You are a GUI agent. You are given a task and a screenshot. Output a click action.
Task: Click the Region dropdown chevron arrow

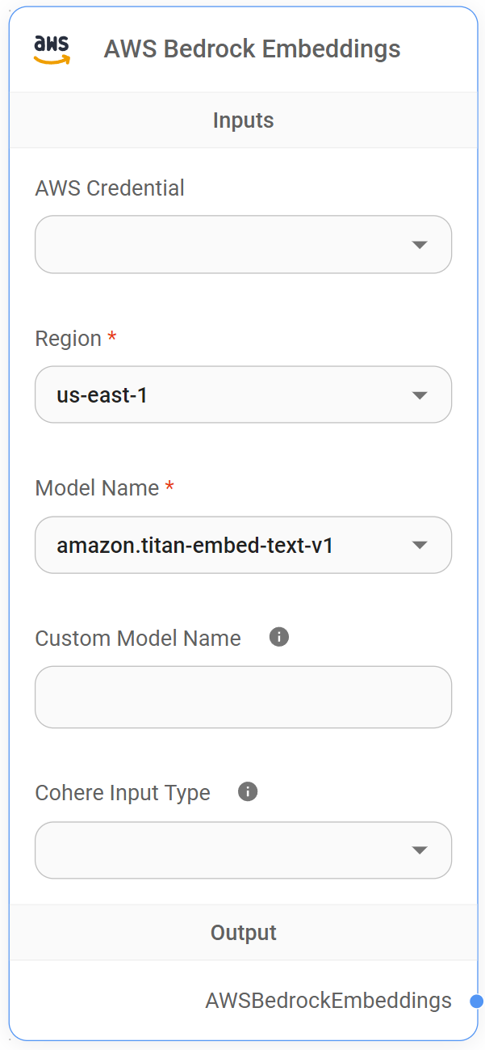tap(419, 394)
